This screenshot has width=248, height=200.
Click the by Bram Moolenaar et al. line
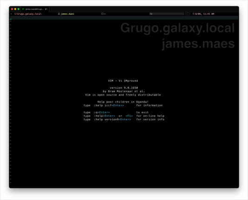click(x=124, y=91)
